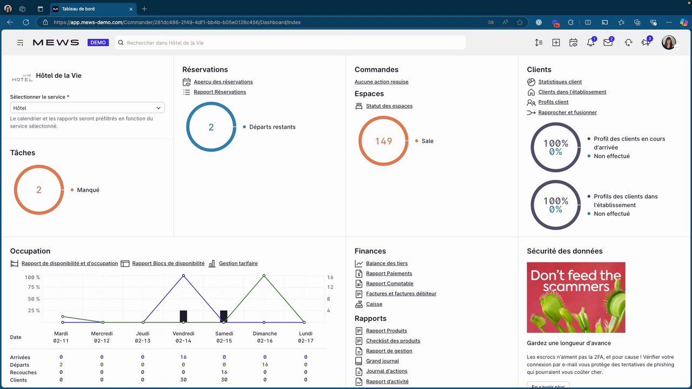
Task: Click the plus create new icon
Action: 556,43
